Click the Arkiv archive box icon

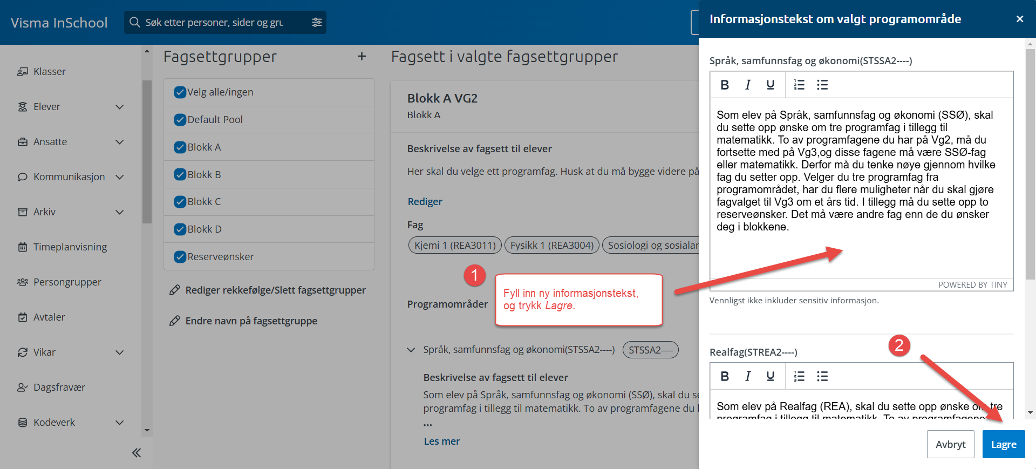pyautogui.click(x=23, y=212)
